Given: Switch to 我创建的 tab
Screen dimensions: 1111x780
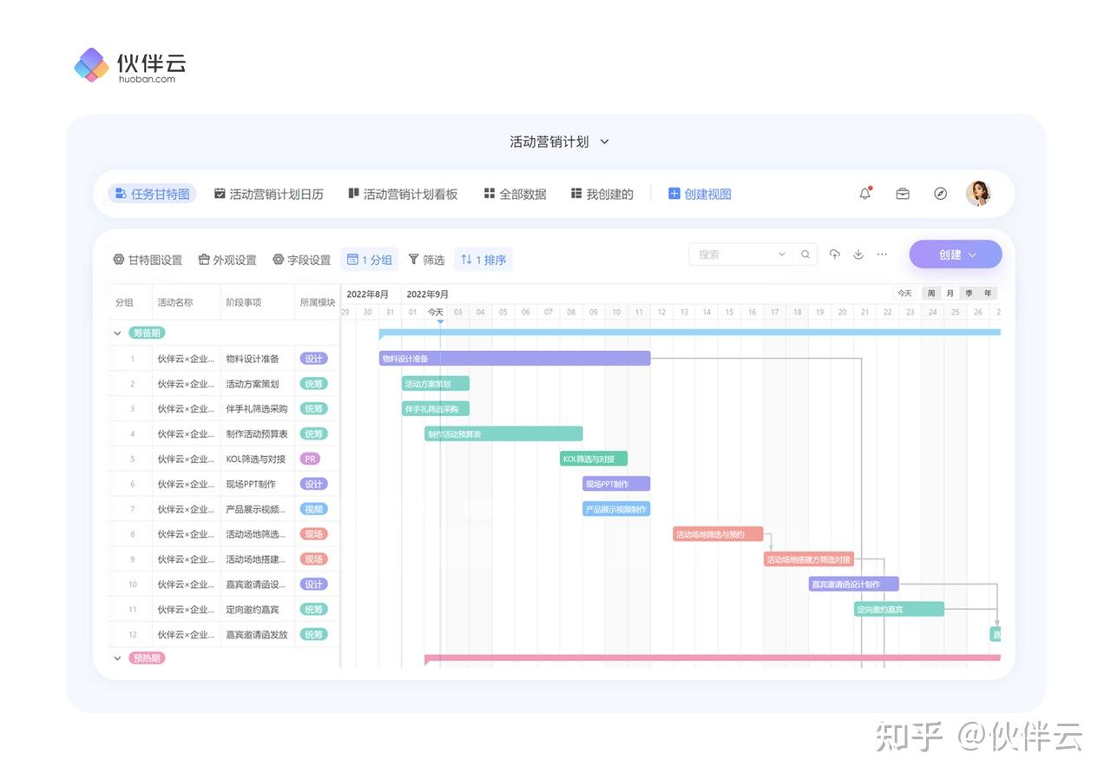Looking at the screenshot, I should pyautogui.click(x=602, y=194).
